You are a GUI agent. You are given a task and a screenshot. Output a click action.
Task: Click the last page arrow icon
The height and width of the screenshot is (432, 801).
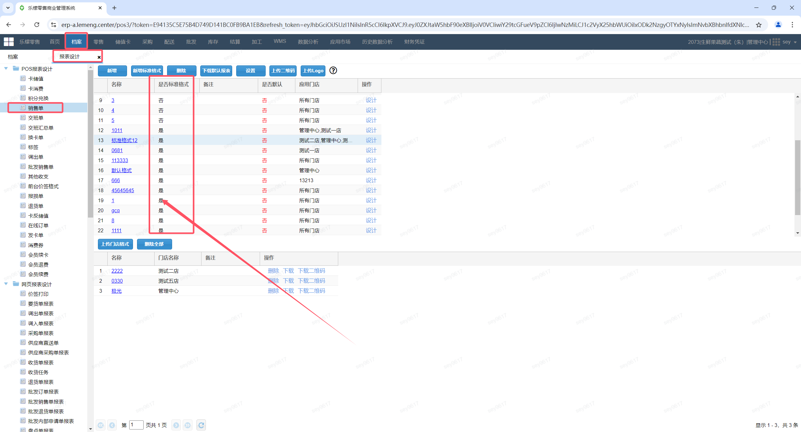tap(187, 425)
